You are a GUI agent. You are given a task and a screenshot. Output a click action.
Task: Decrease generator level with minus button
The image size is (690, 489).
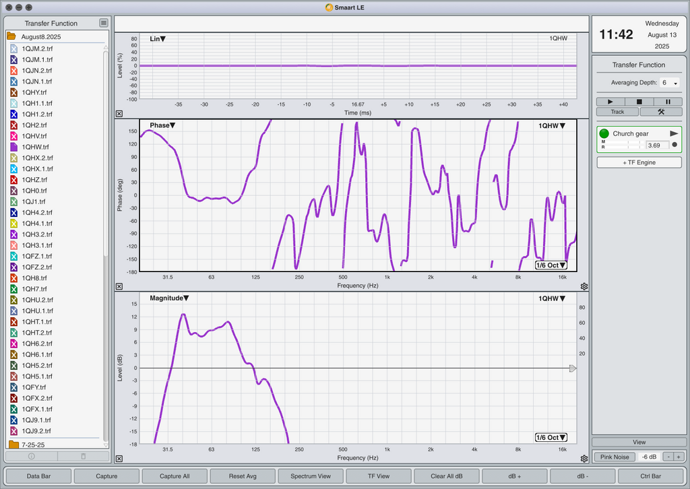(x=668, y=457)
